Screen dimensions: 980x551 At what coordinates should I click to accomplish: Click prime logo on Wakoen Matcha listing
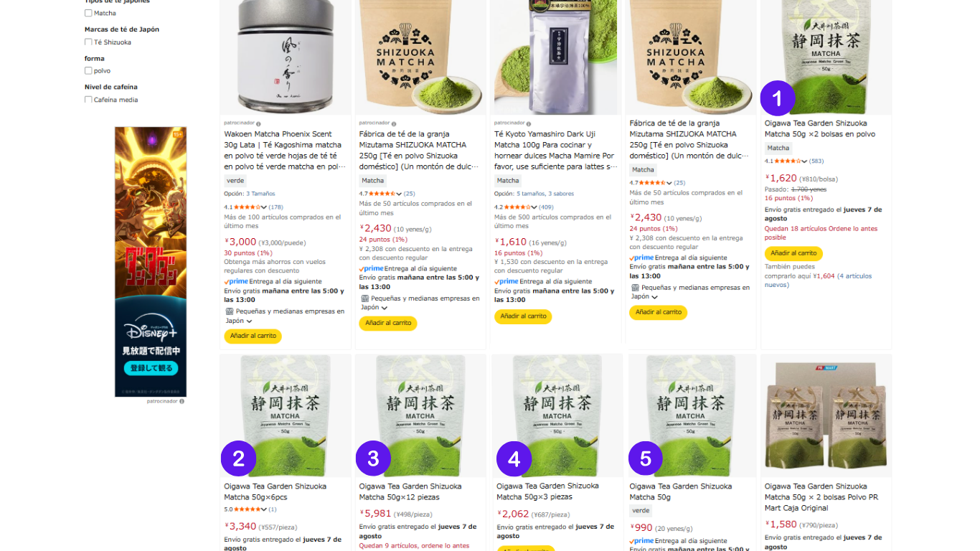pos(236,282)
